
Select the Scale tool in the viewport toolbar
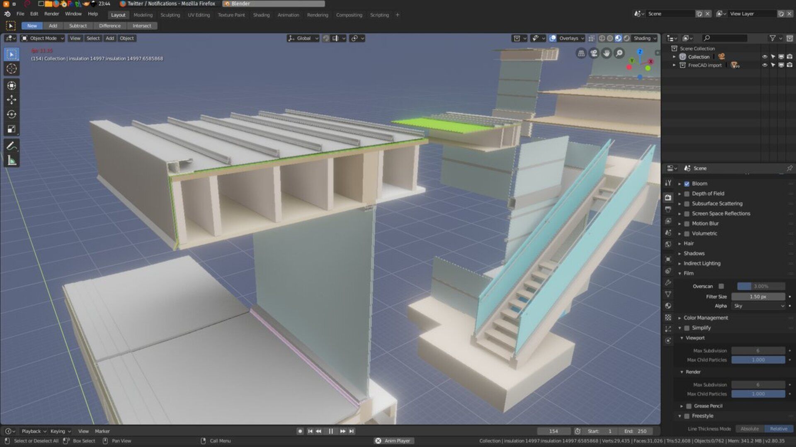[12, 129]
